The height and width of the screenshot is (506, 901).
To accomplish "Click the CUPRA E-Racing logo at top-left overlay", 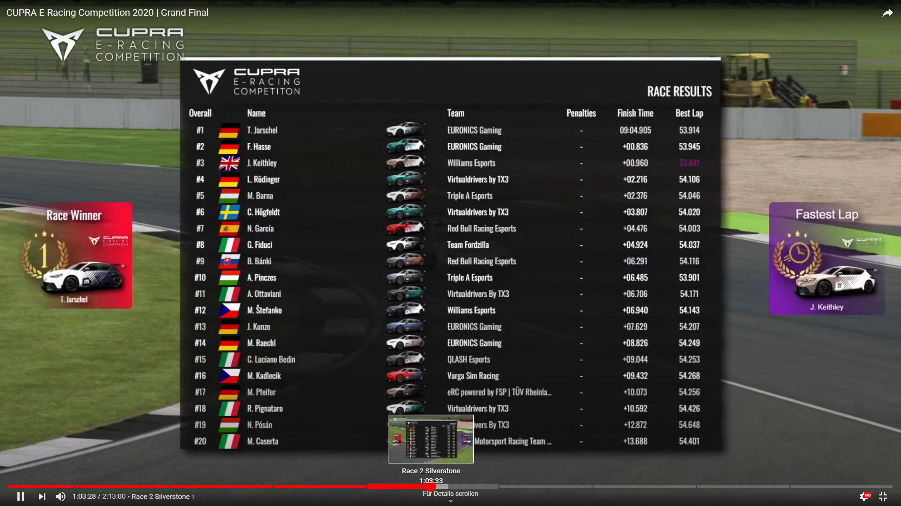I will [x=113, y=45].
